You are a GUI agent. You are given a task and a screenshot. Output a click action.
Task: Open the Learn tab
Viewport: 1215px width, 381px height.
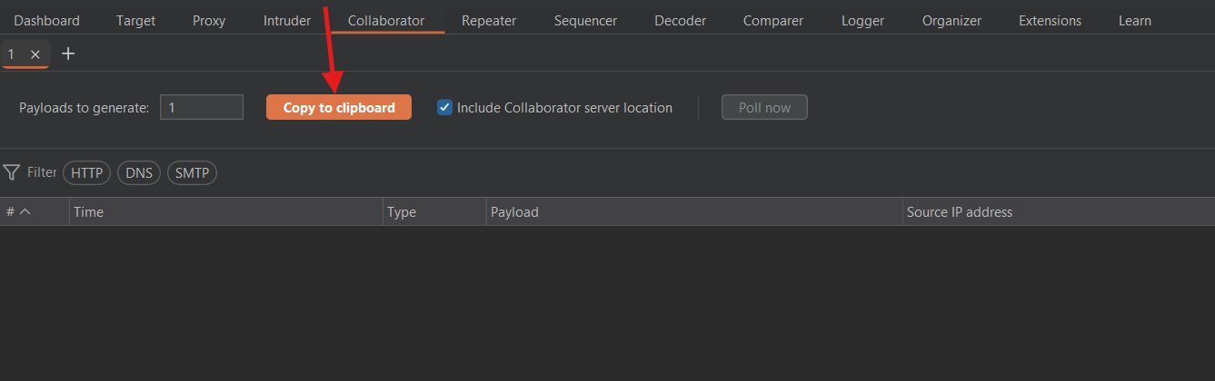tap(1135, 20)
